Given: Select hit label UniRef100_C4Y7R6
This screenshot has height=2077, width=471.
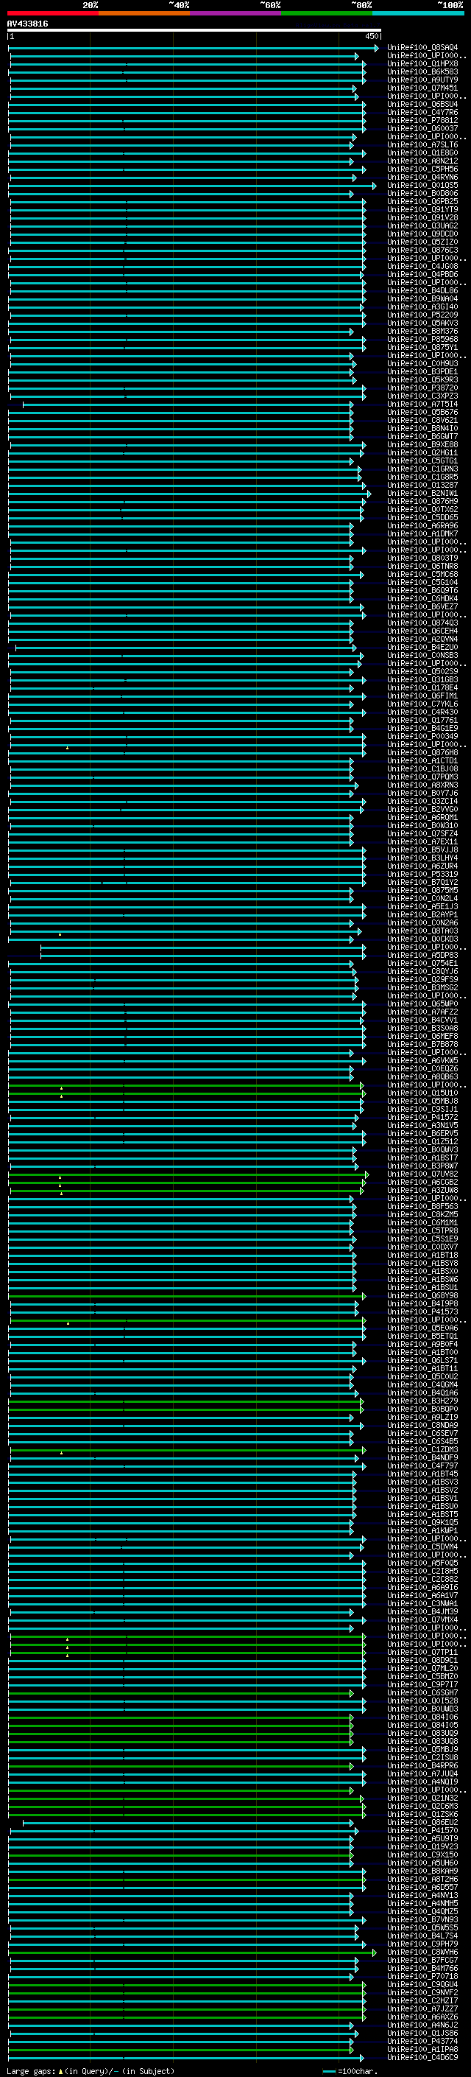Looking at the screenshot, I should [422, 112].
